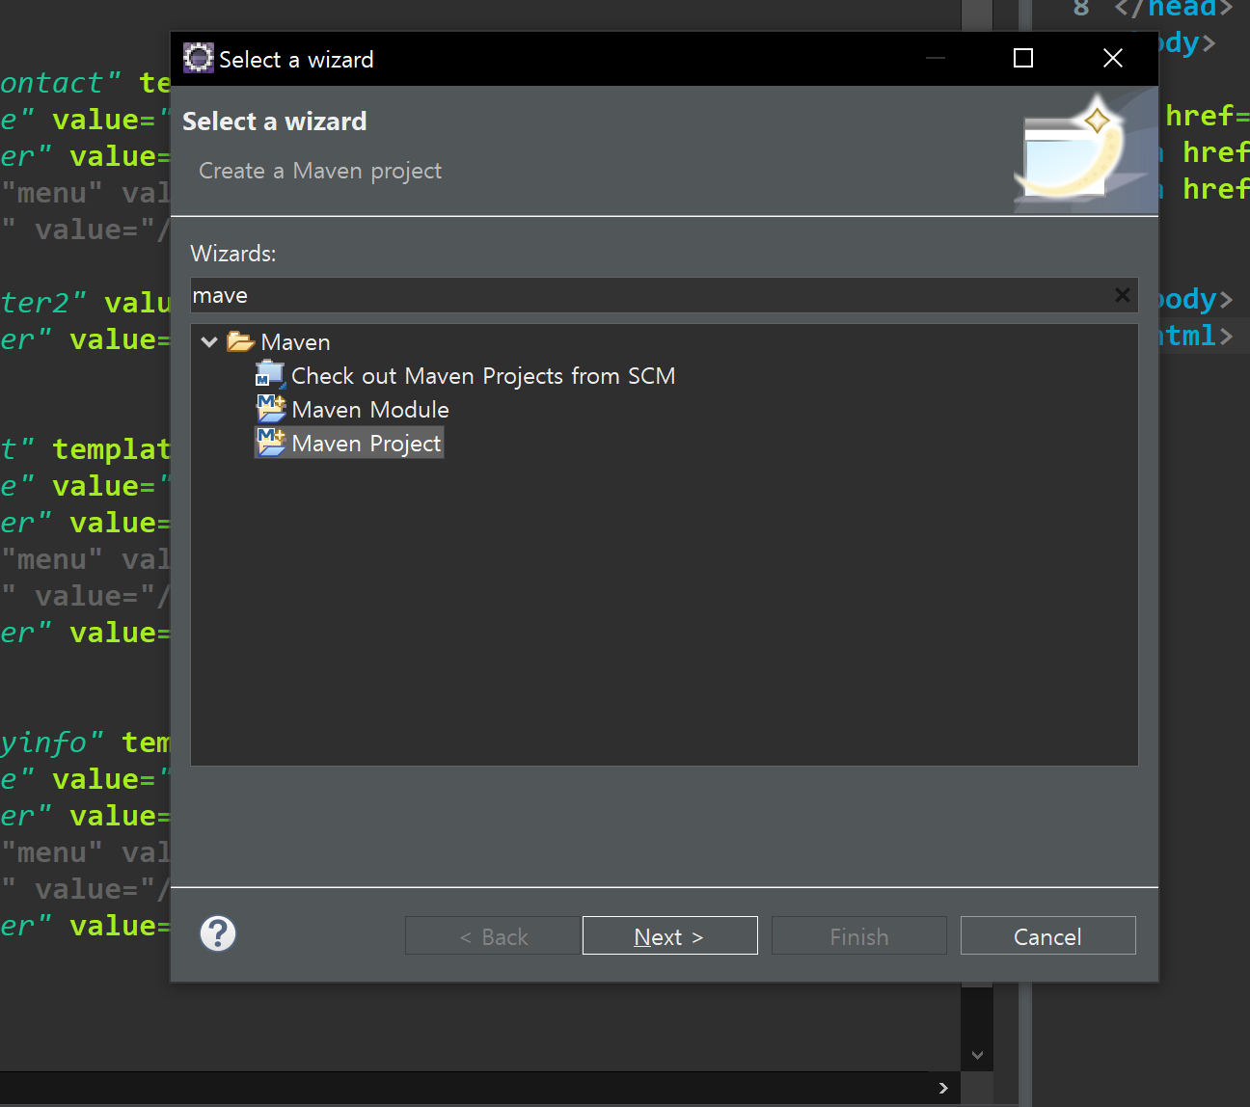Image resolution: width=1250 pixels, height=1107 pixels.
Task: Maximize the Select a wizard dialog
Action: (1023, 59)
